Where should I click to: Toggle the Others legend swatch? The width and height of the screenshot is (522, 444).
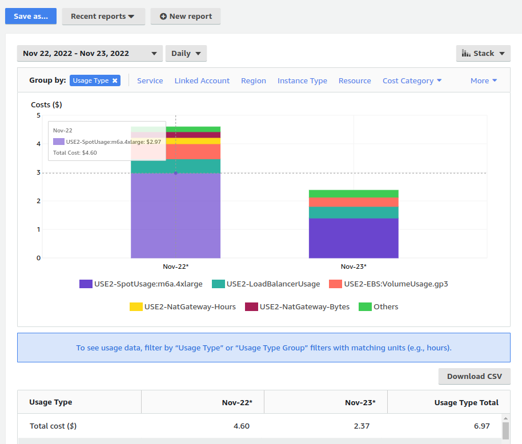365,306
